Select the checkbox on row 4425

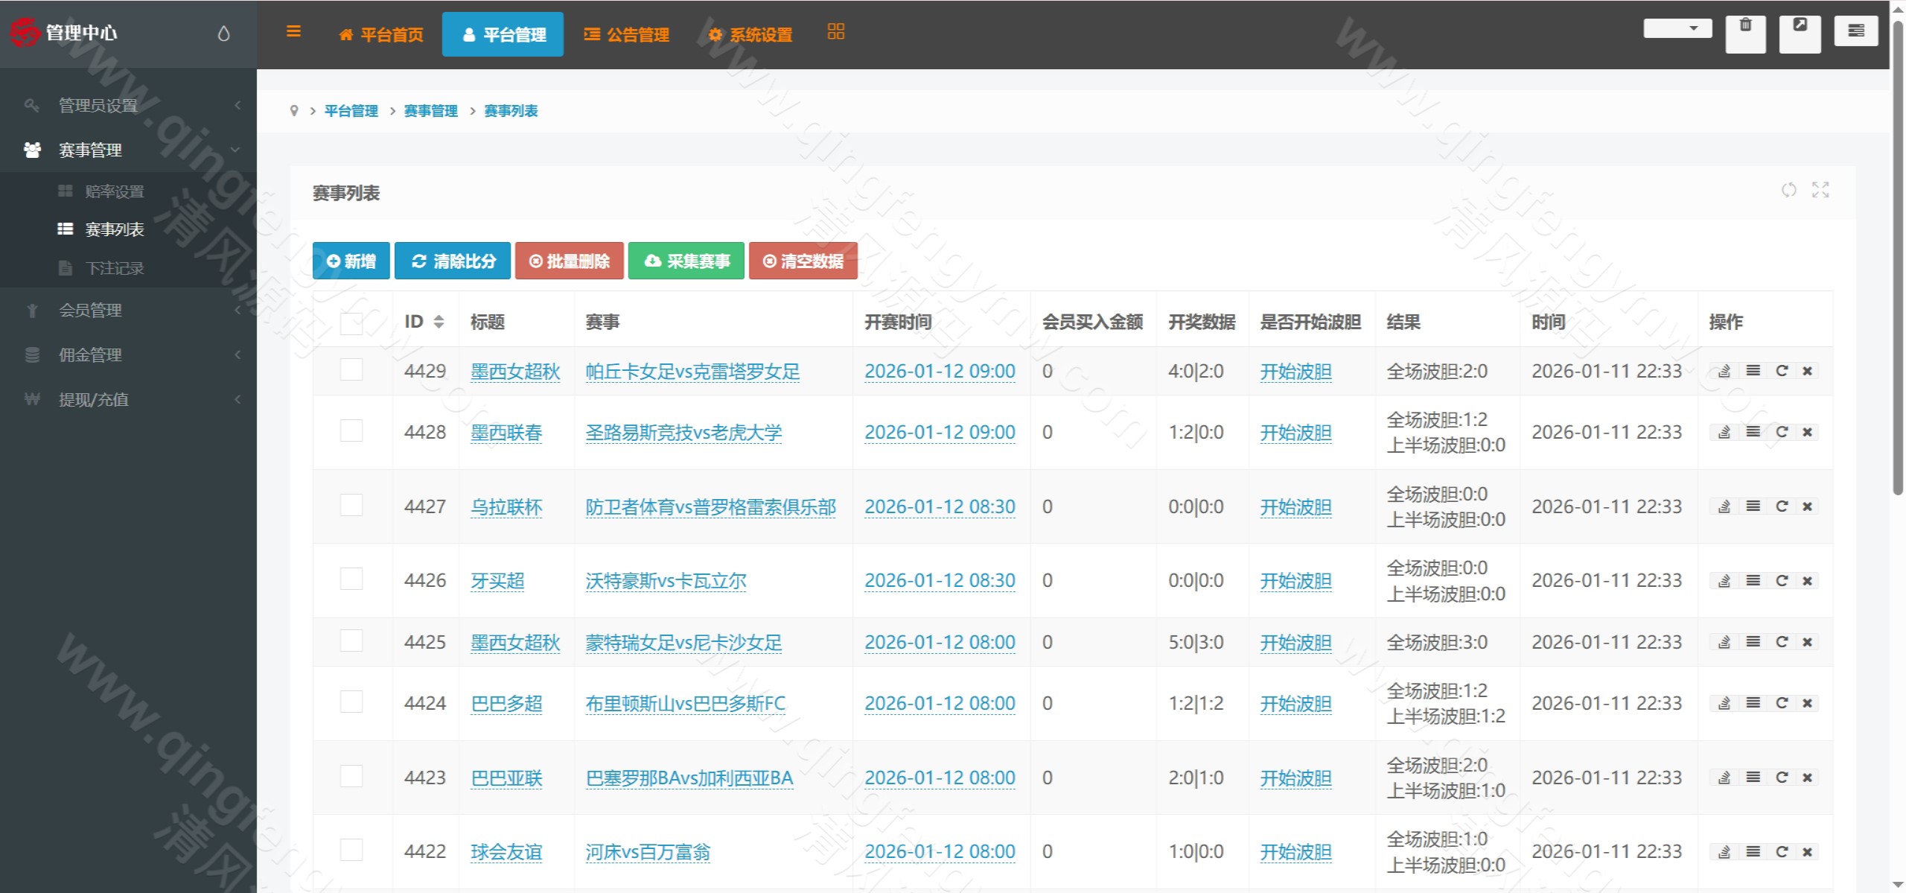[x=351, y=641]
